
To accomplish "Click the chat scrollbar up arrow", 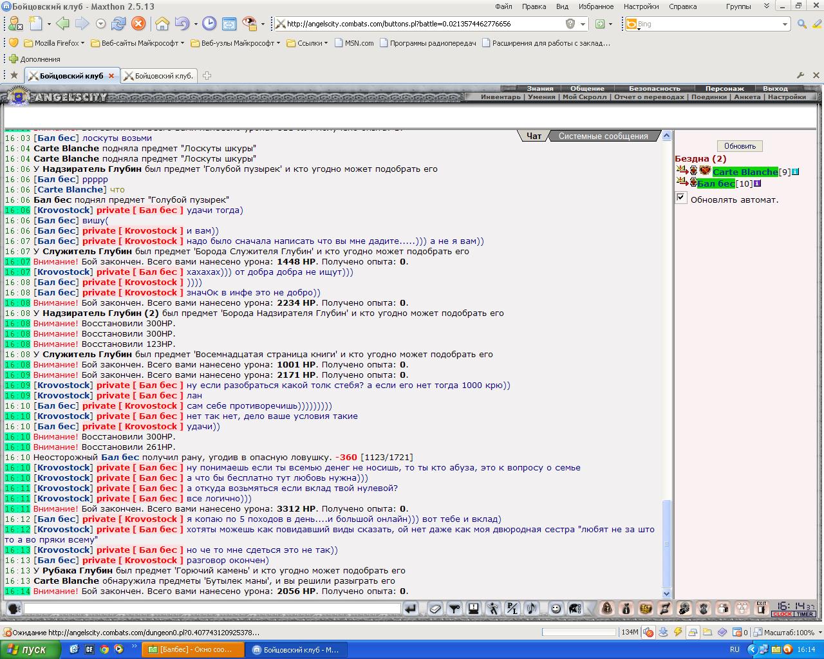I will tap(666, 136).
